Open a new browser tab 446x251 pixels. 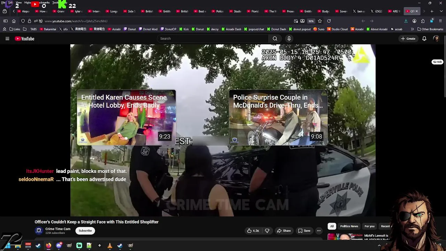[432, 11]
